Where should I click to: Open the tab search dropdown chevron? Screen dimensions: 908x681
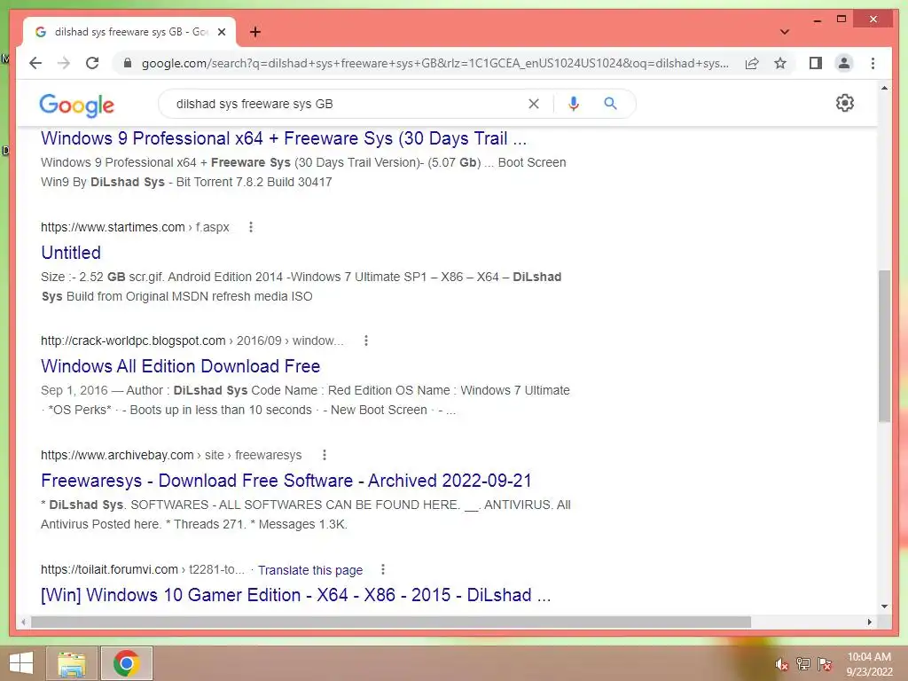(785, 32)
